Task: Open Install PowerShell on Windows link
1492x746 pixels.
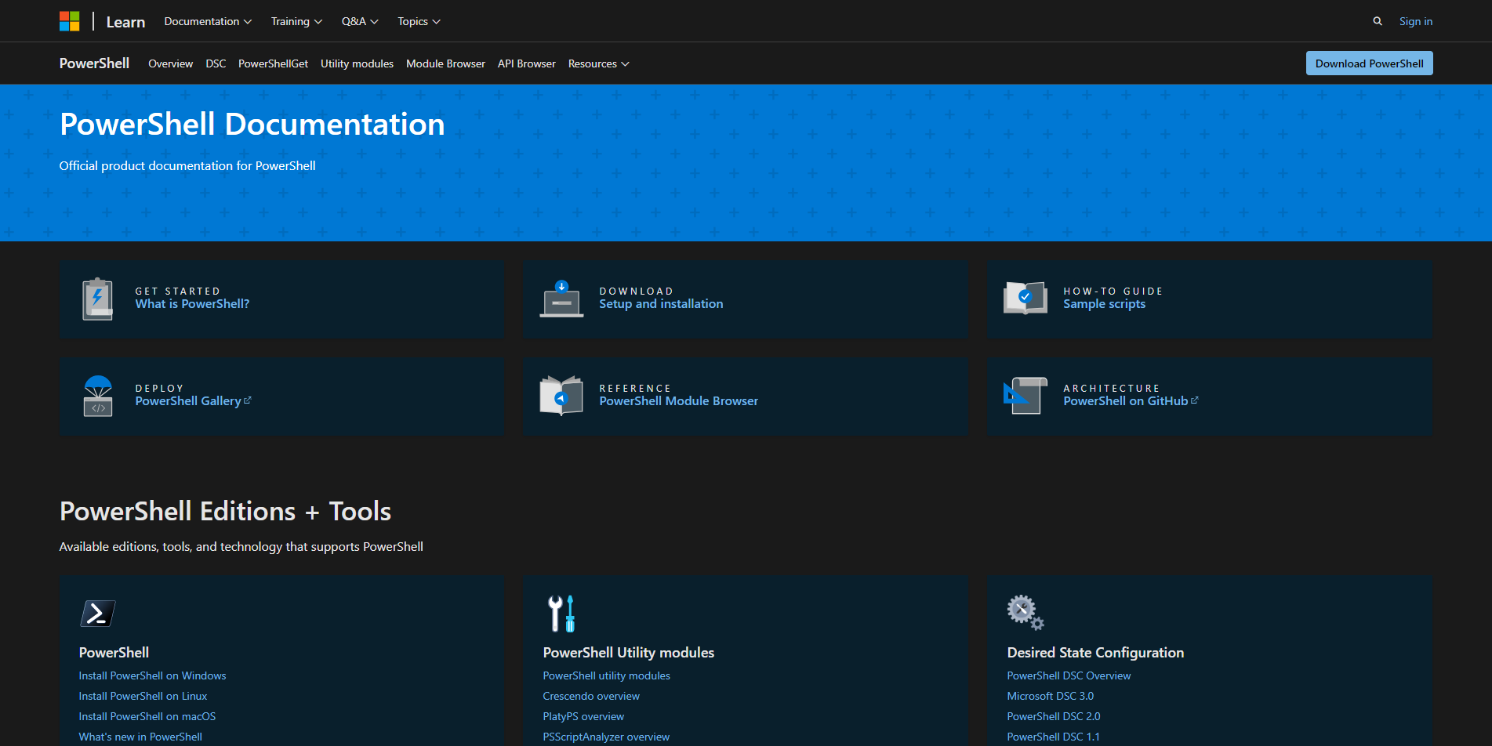Action: pos(152,675)
